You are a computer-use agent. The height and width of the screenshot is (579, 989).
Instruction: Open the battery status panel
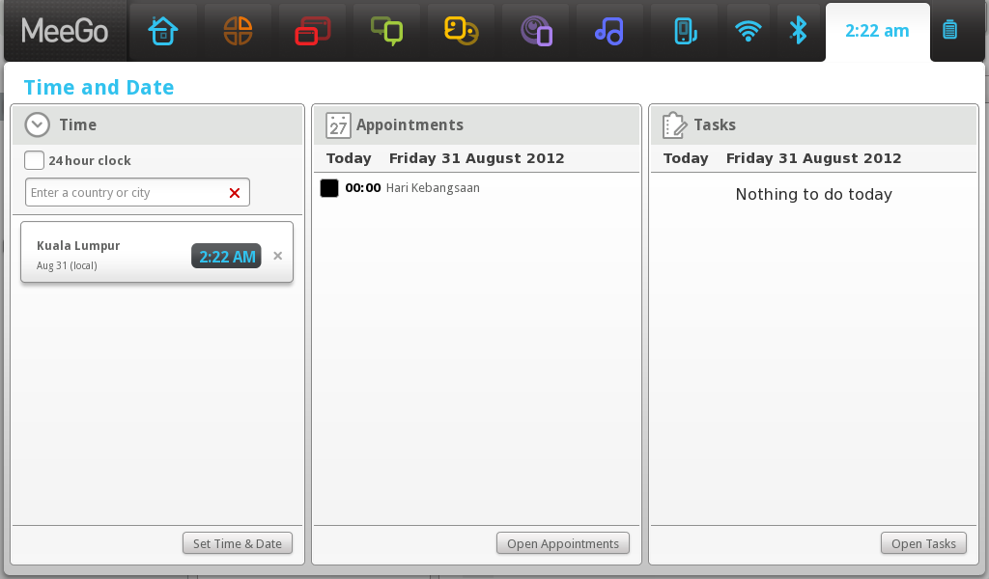tap(951, 31)
